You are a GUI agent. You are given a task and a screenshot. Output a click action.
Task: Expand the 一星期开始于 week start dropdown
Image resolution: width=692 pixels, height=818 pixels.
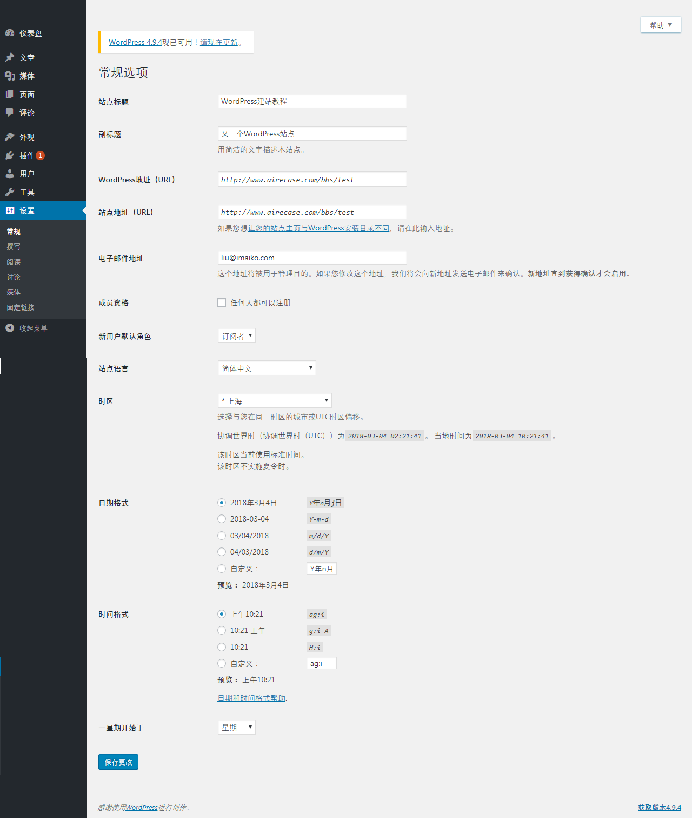click(236, 727)
